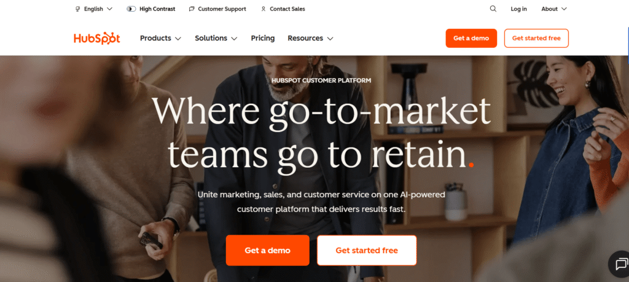Click the header Get started free button
Screen dimensions: 629x282
[536, 39]
